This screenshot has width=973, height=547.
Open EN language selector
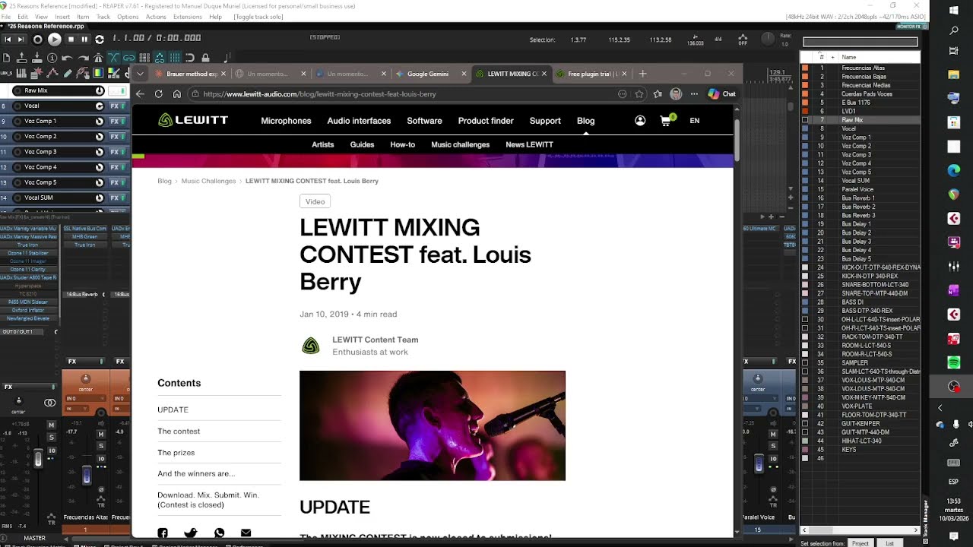click(695, 121)
